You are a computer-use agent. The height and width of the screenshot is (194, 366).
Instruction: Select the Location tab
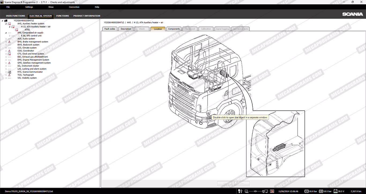pos(158,29)
